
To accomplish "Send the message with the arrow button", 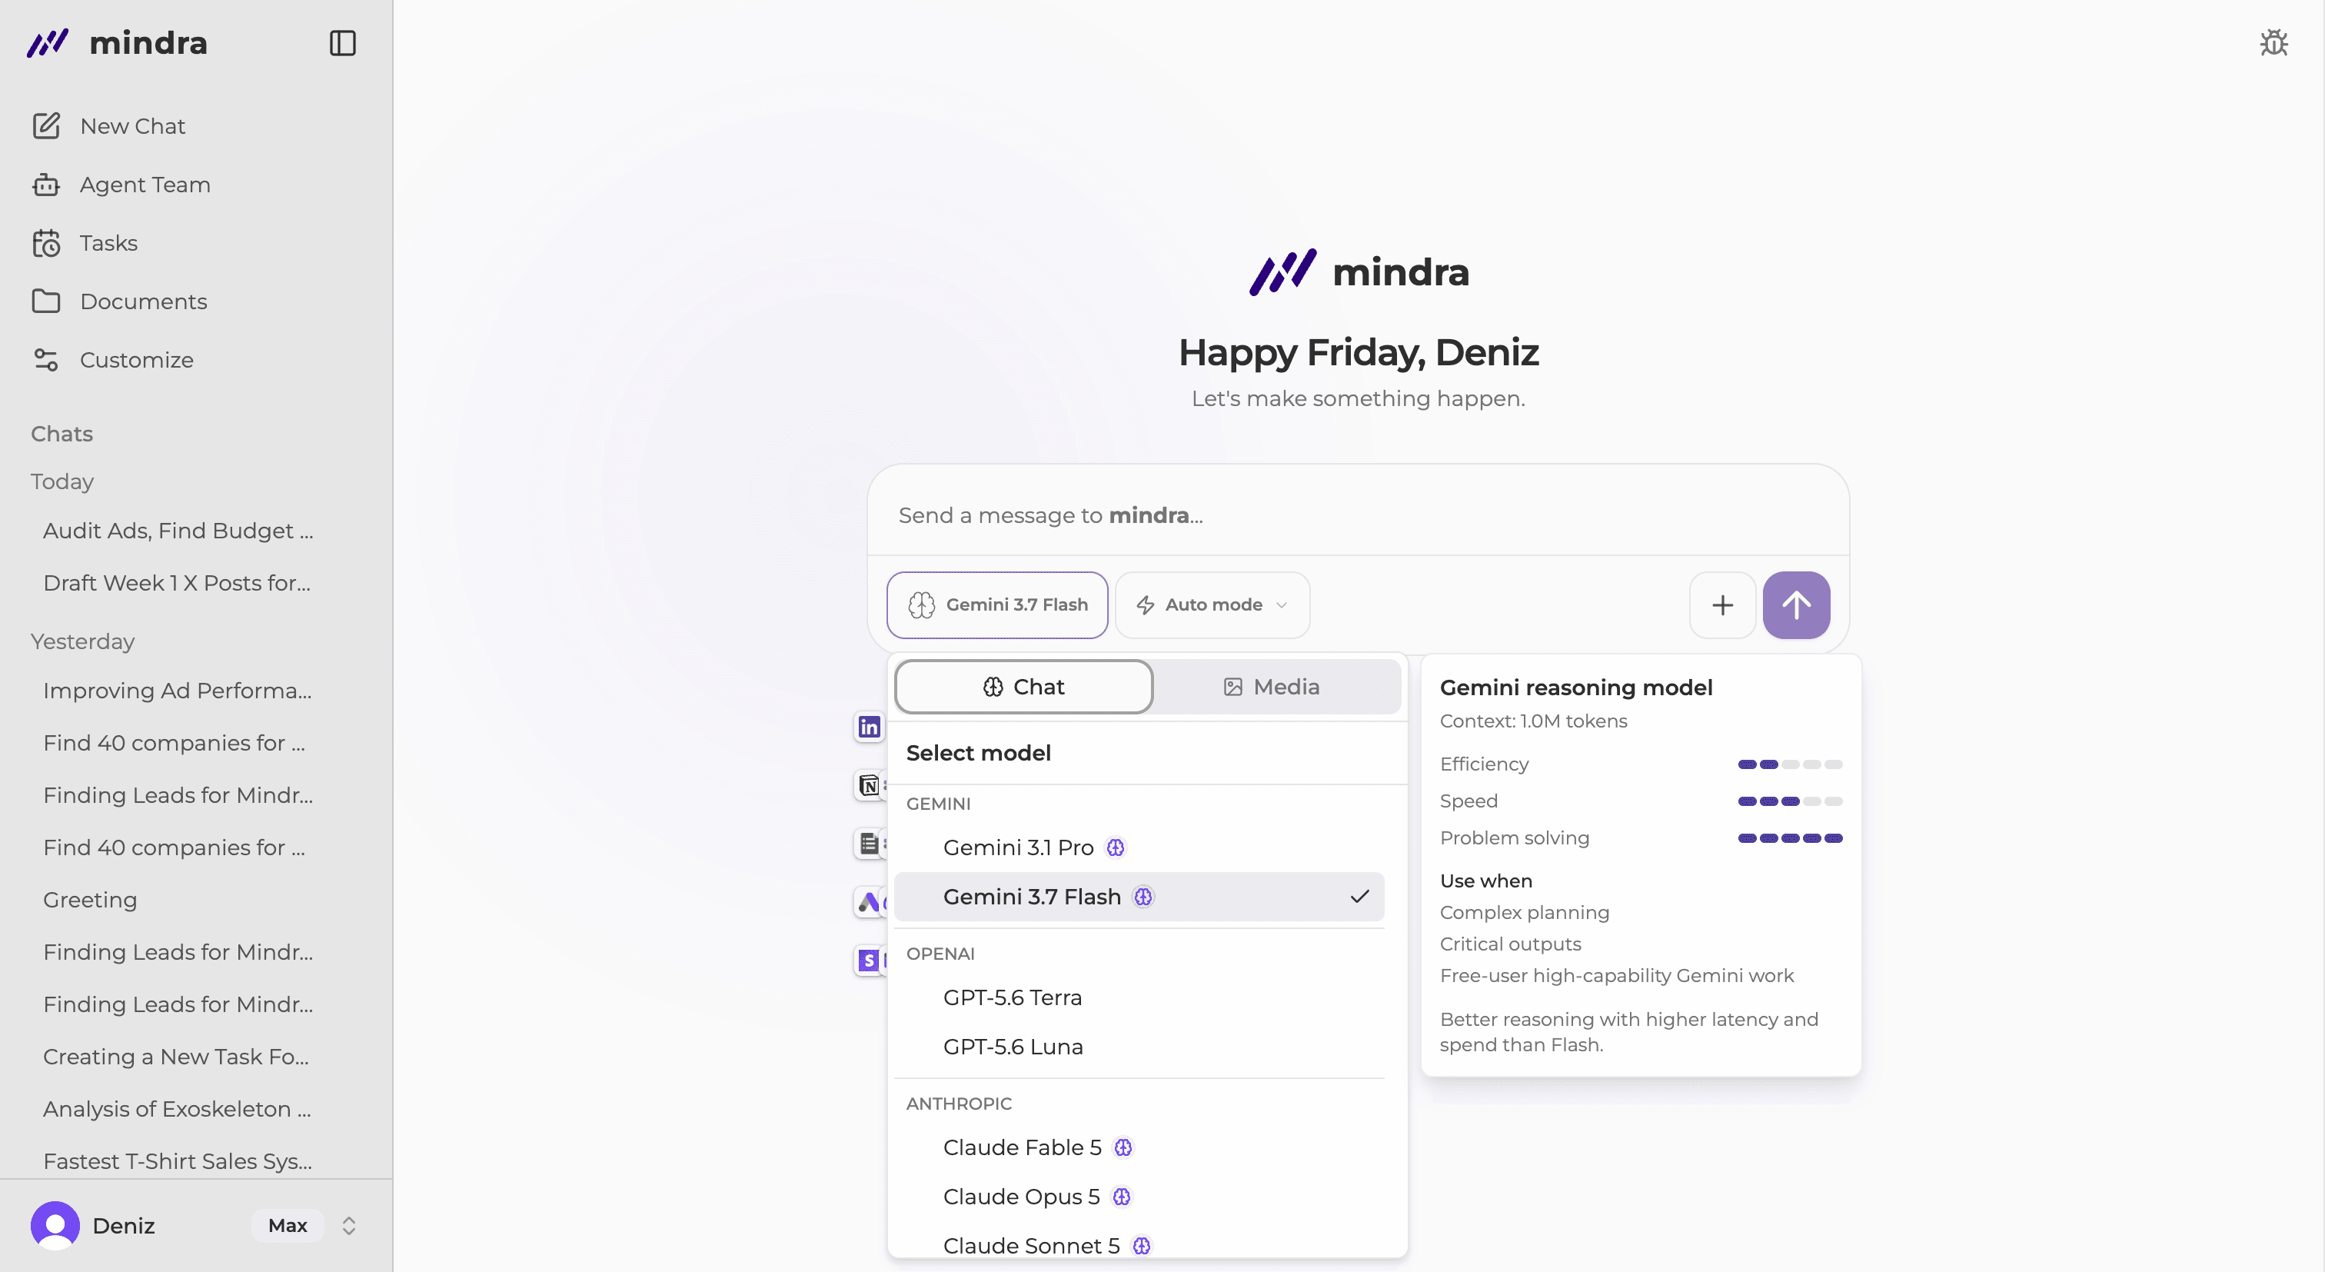I will 1796,605.
